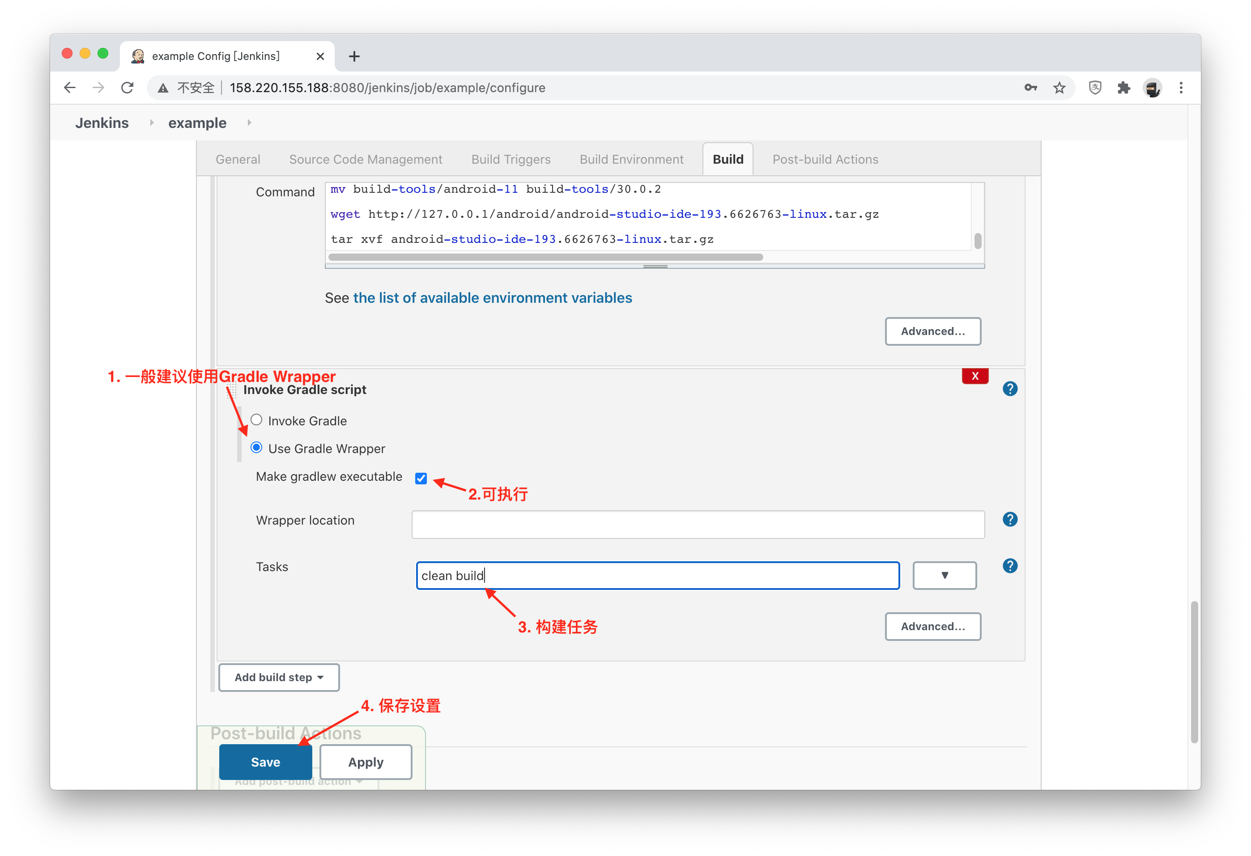Click the not-secure warning icon in address bar

coord(162,88)
